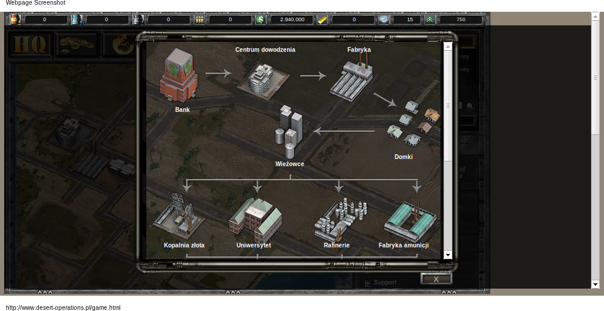This screenshot has width=604, height=311.
Task: Select the Fabryka amunicji building image
Action: click(x=411, y=221)
